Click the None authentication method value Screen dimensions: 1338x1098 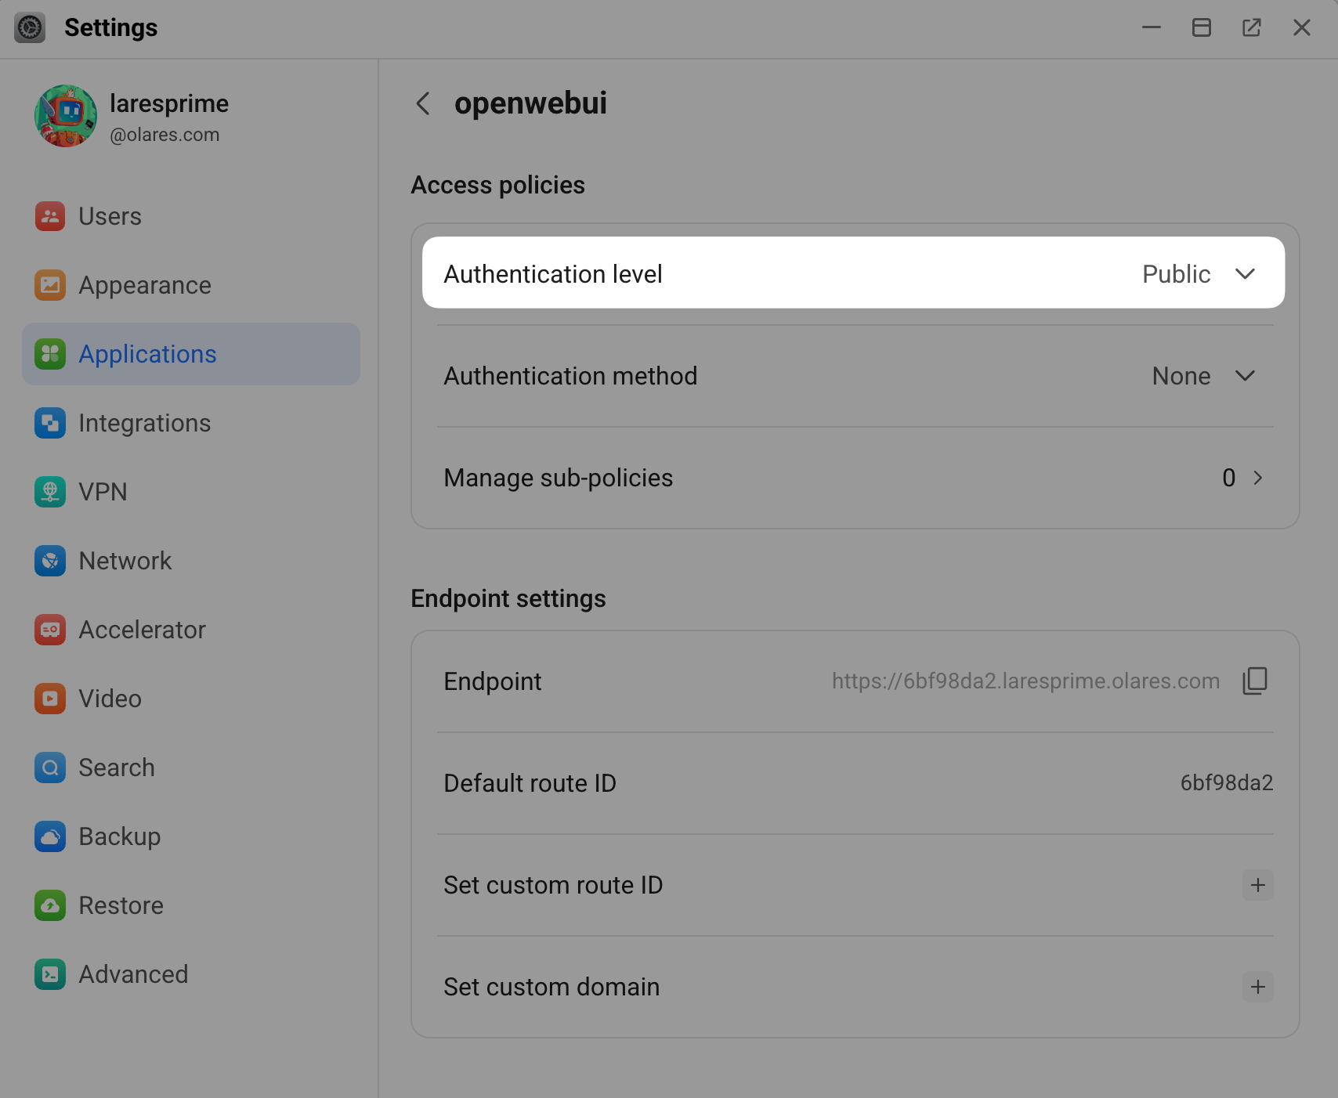(x=1181, y=376)
